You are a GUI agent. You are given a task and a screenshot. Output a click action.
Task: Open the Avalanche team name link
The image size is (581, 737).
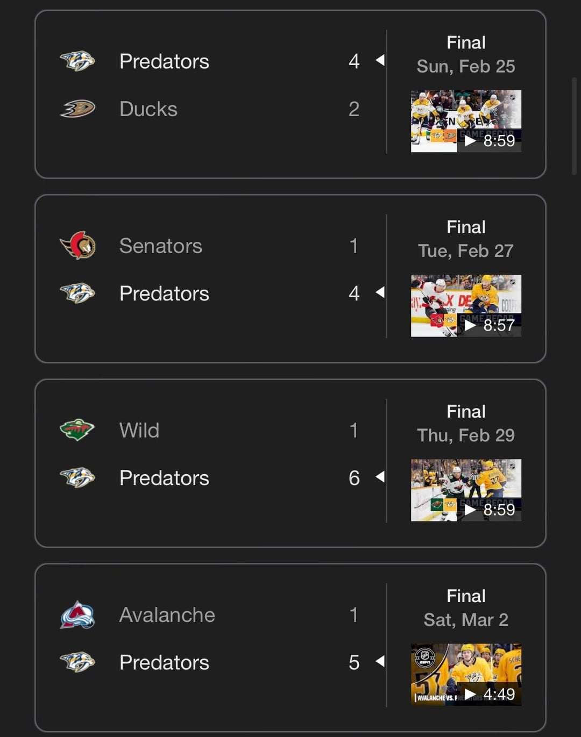point(167,615)
